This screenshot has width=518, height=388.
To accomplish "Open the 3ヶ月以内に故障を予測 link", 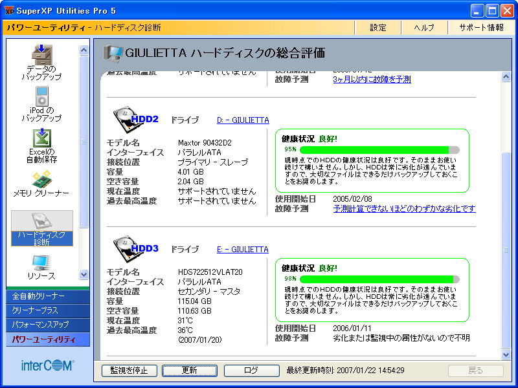I will pyautogui.click(x=372, y=80).
